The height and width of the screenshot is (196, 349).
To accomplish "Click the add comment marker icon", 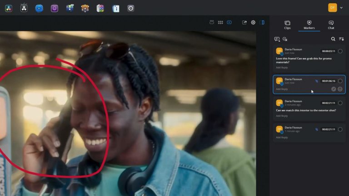I will 277,39.
